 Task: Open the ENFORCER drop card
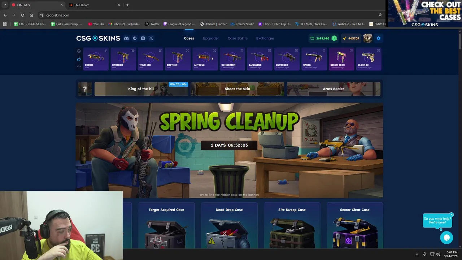coord(287,59)
